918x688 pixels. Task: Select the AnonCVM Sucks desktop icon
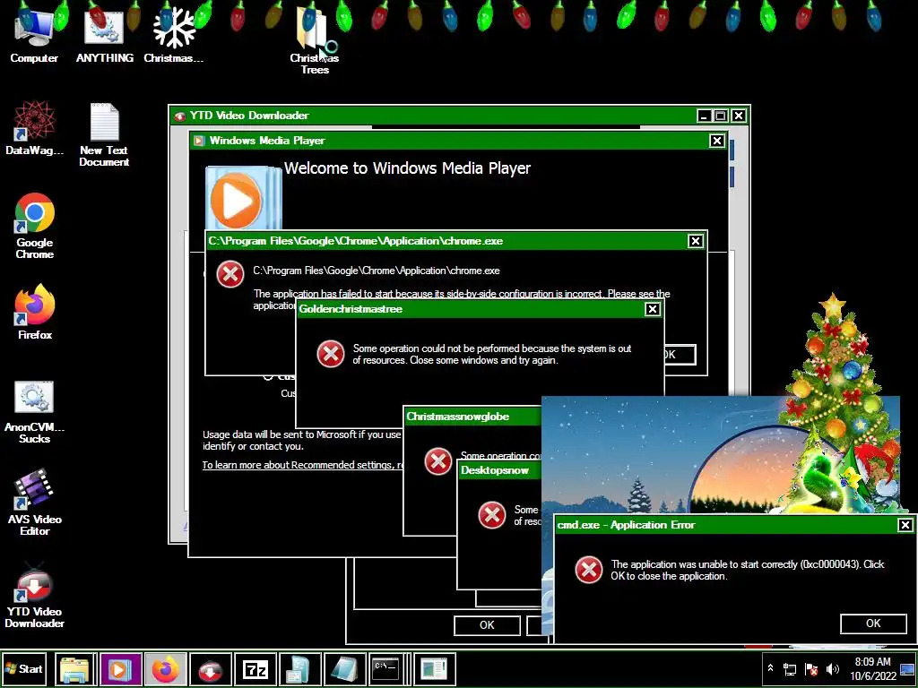coord(34,412)
